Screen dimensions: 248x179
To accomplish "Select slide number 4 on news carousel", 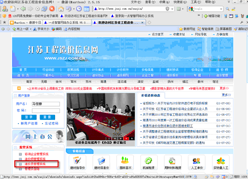I will coord(127,139).
